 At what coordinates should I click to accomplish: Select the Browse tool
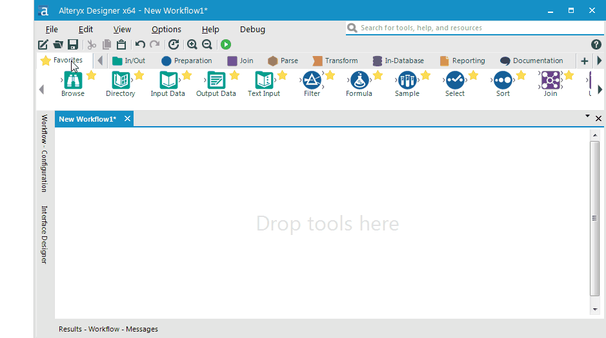click(73, 84)
